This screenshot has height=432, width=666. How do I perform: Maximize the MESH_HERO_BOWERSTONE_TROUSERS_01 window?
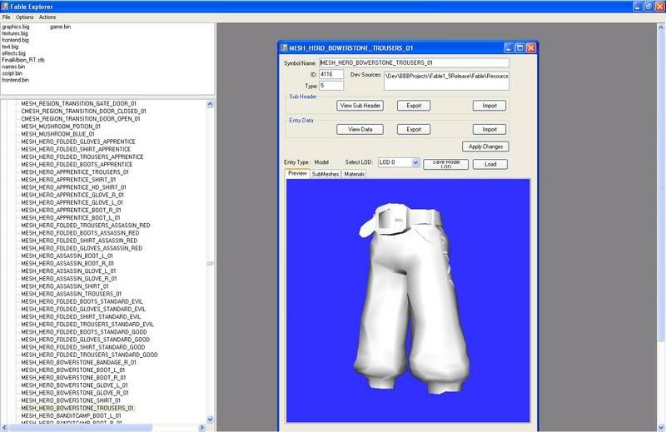point(519,47)
